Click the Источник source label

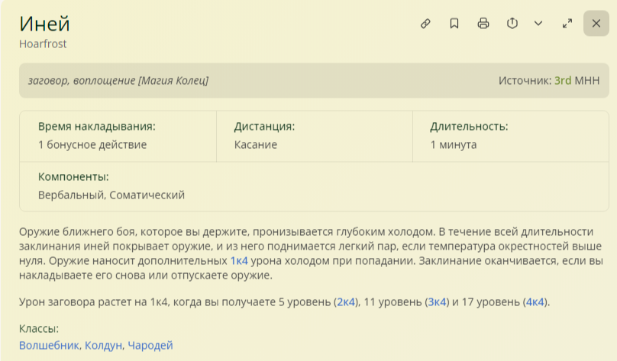pos(525,80)
